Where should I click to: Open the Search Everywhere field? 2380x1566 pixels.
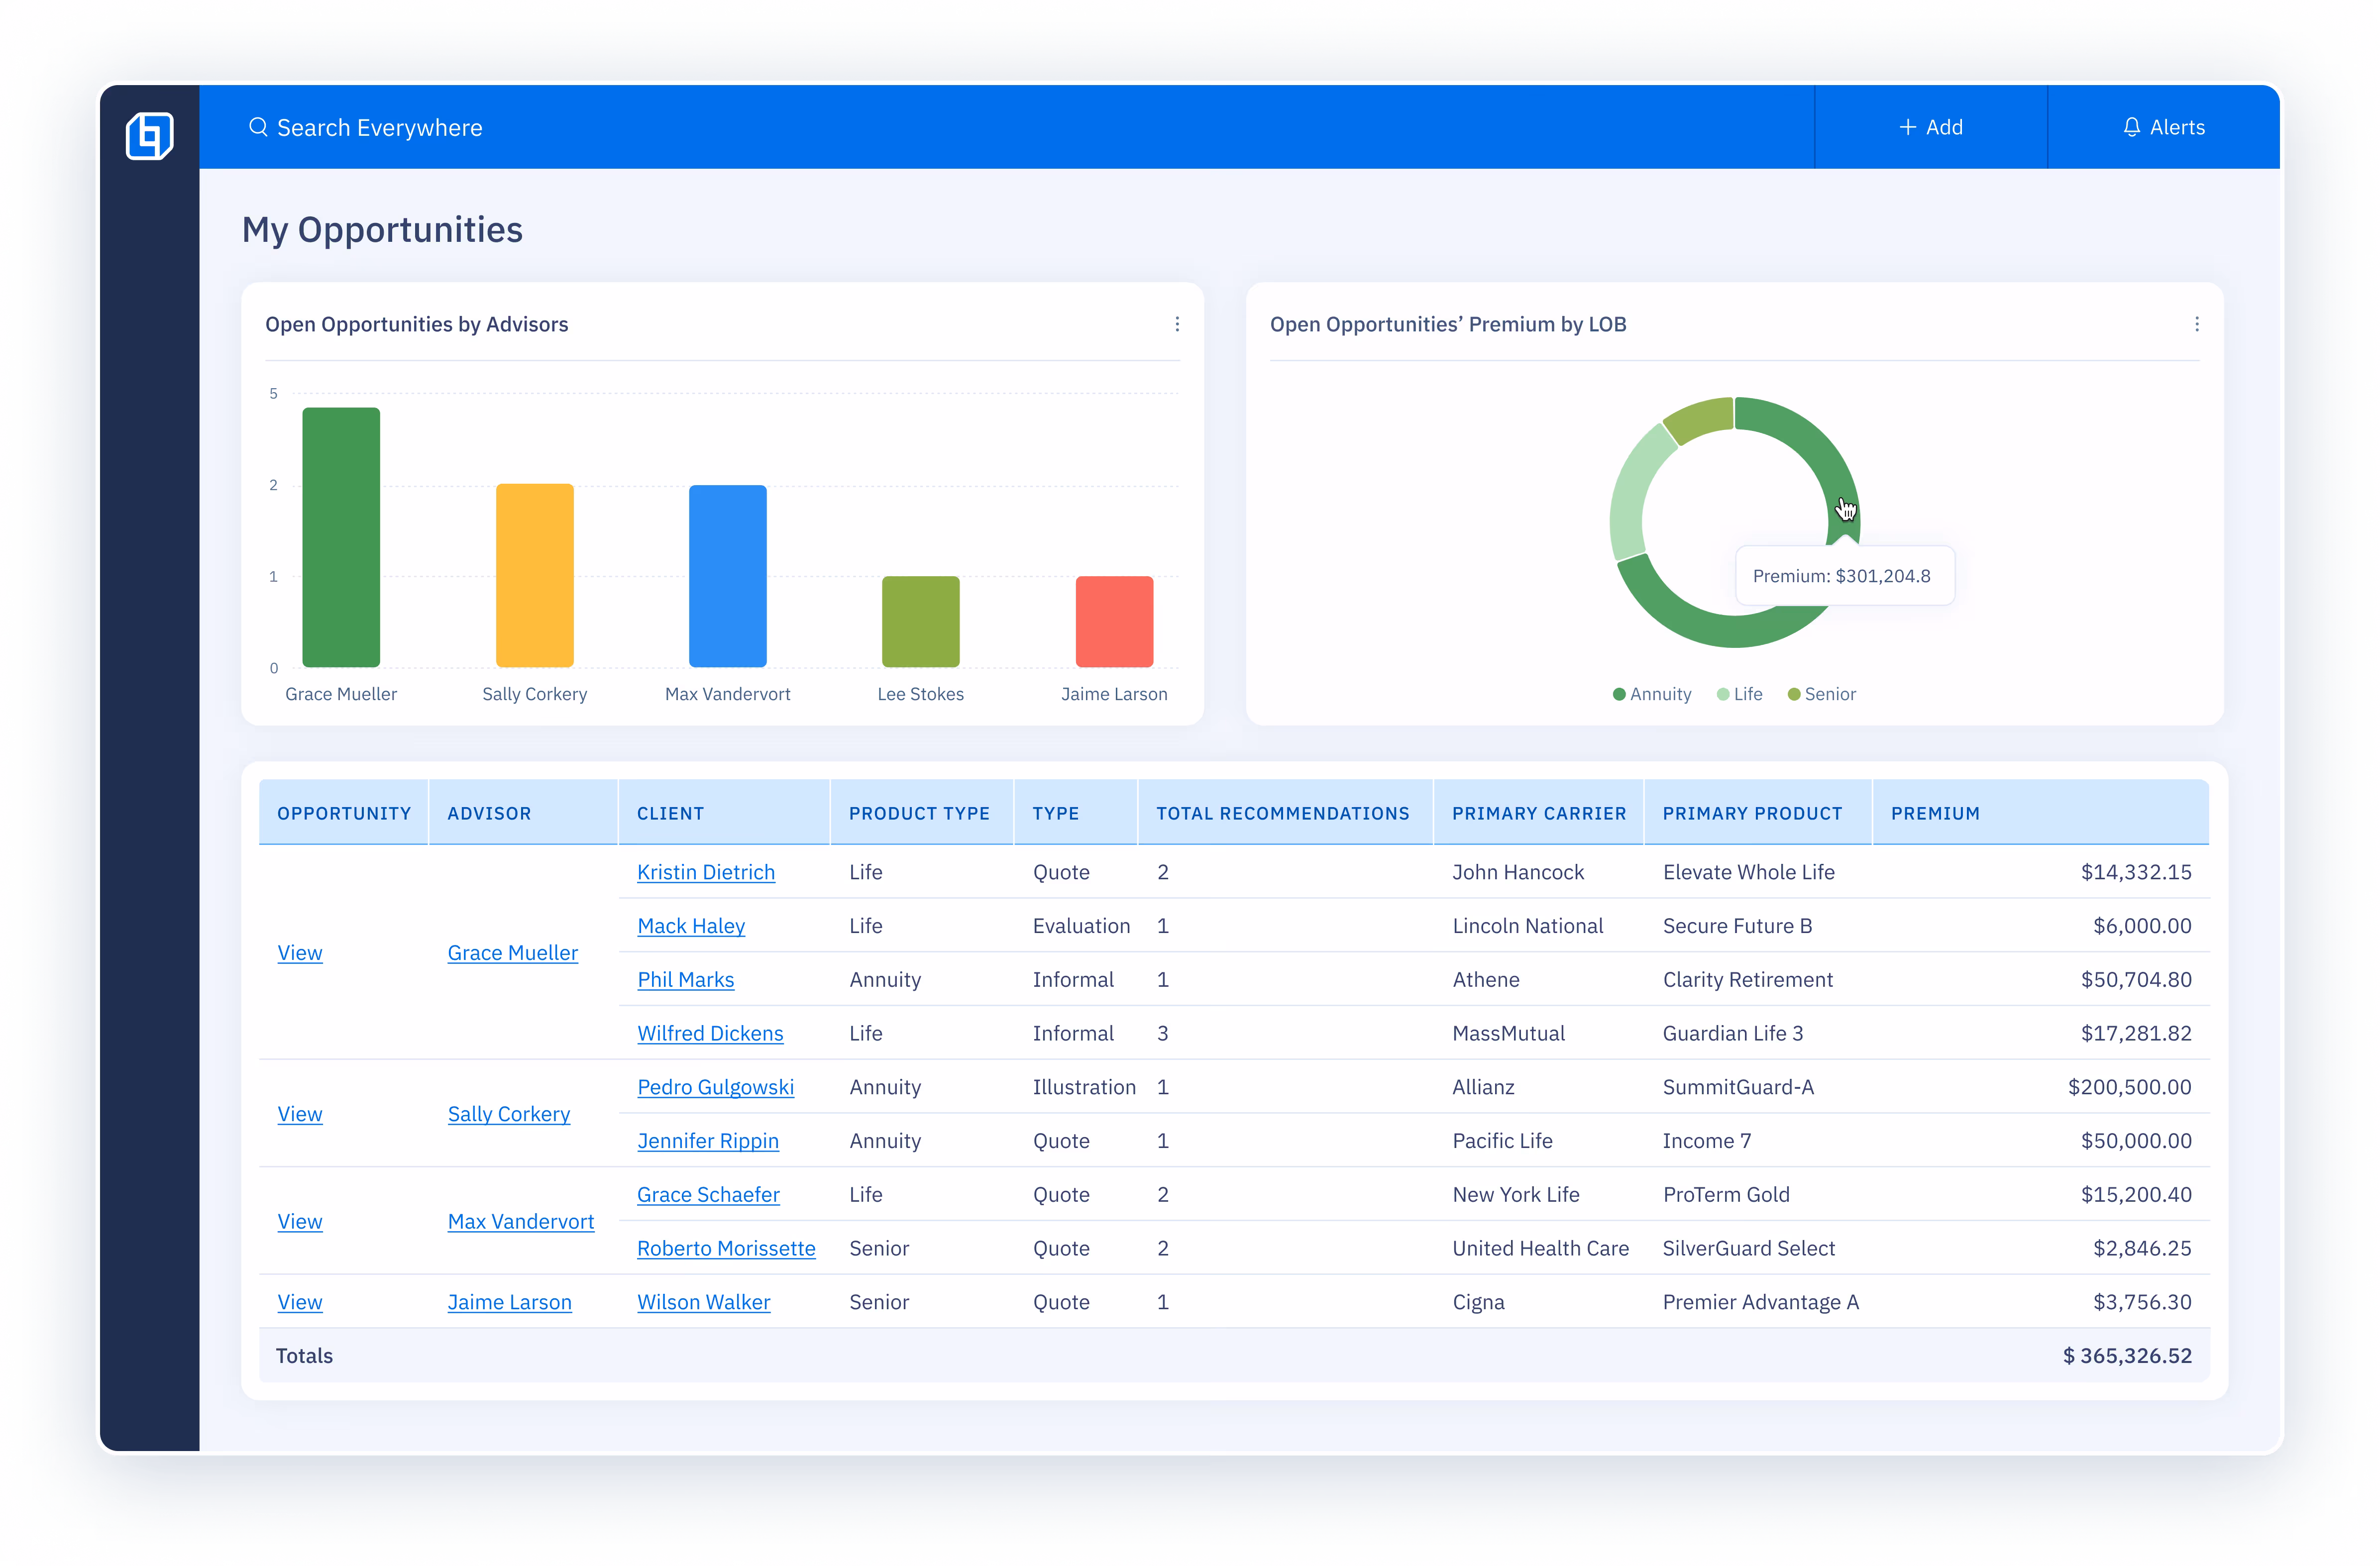pos(380,127)
